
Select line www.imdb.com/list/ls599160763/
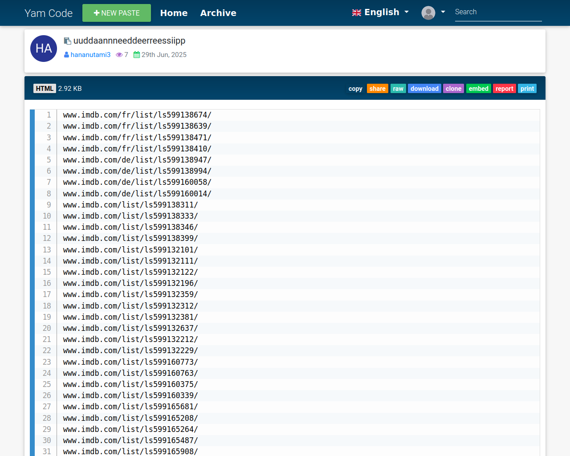pos(130,373)
